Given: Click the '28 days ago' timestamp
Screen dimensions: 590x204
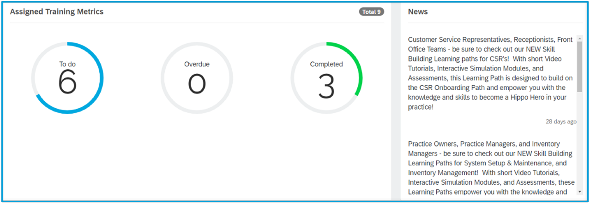Looking at the screenshot, I should click(x=561, y=122).
